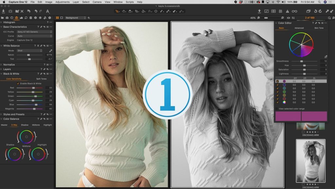Open the Curve Auto dropdown
335x189 pixels.
pyautogui.click(x=34, y=36)
